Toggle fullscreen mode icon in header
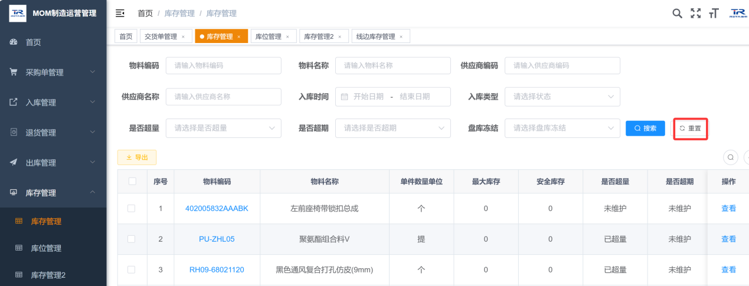The height and width of the screenshot is (286, 749). pyautogui.click(x=696, y=13)
